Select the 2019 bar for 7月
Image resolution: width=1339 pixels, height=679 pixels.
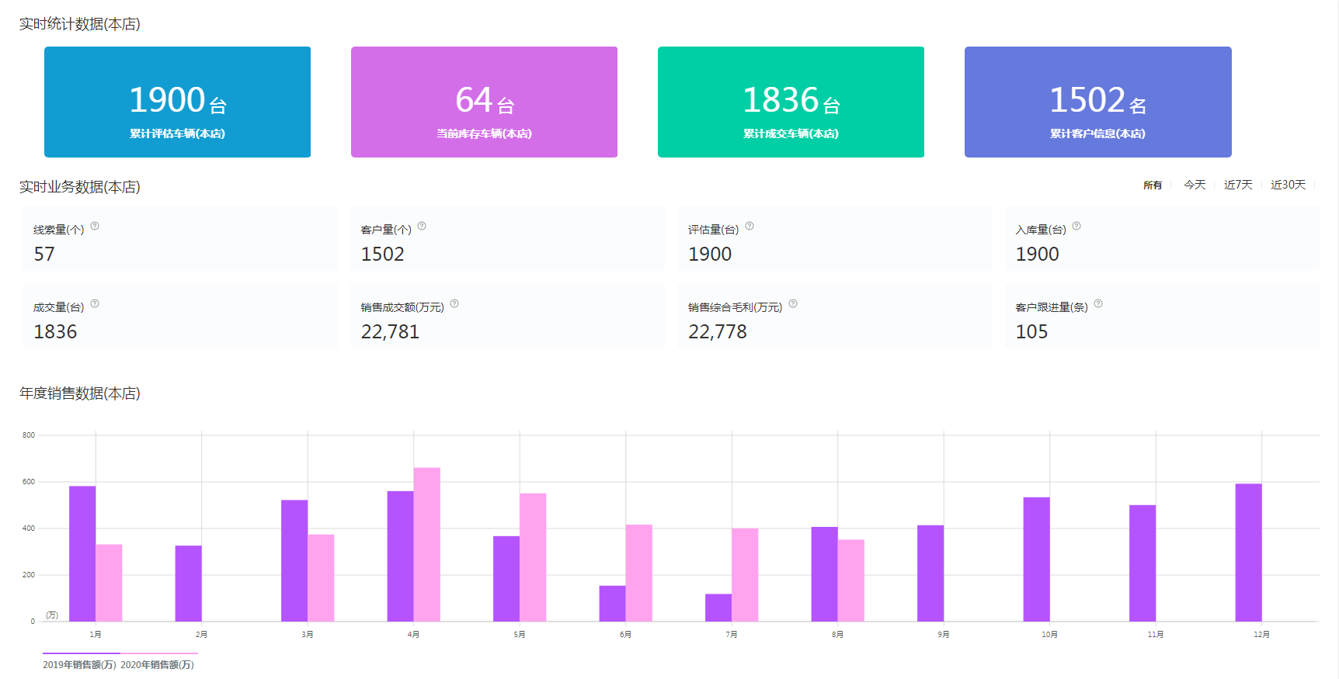(718, 608)
